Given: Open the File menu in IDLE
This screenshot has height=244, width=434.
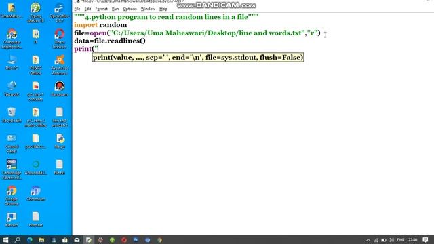Looking at the screenshot, I should click(77, 9).
